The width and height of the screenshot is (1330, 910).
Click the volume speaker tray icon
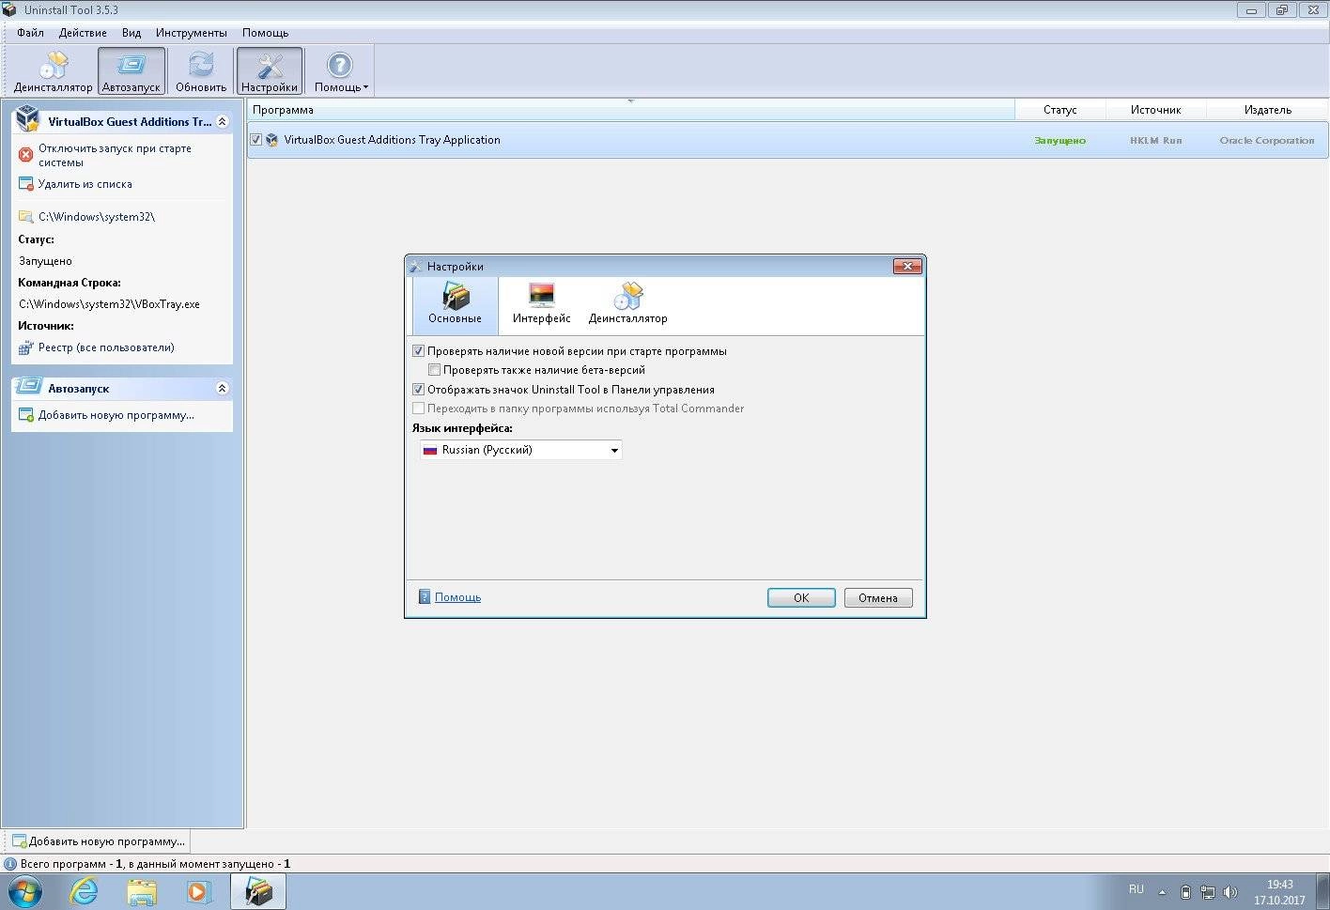[1230, 892]
